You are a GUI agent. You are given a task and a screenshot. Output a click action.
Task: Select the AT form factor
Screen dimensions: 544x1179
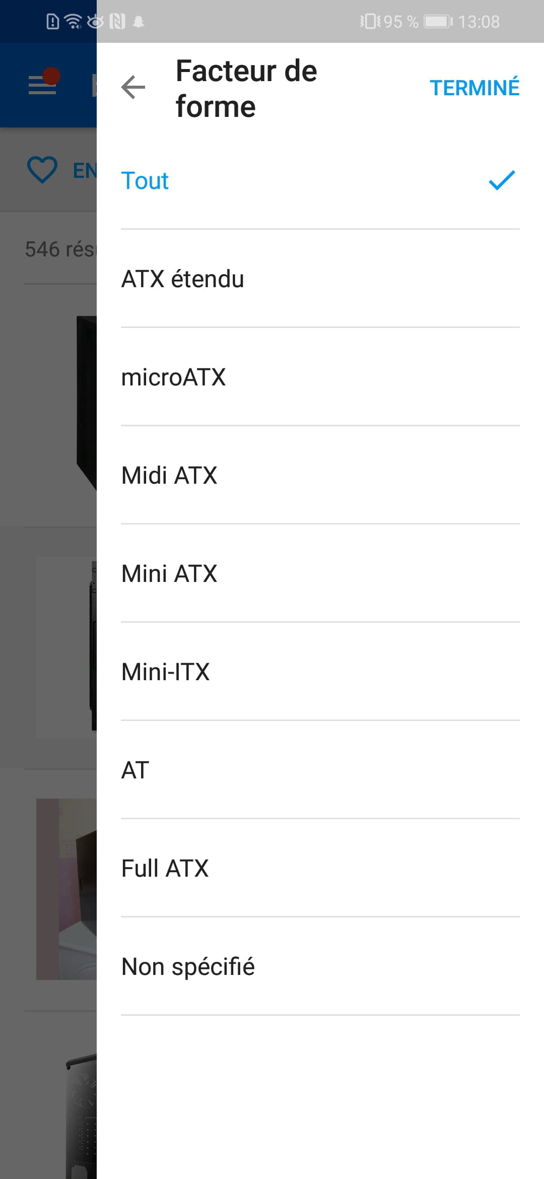coord(135,770)
